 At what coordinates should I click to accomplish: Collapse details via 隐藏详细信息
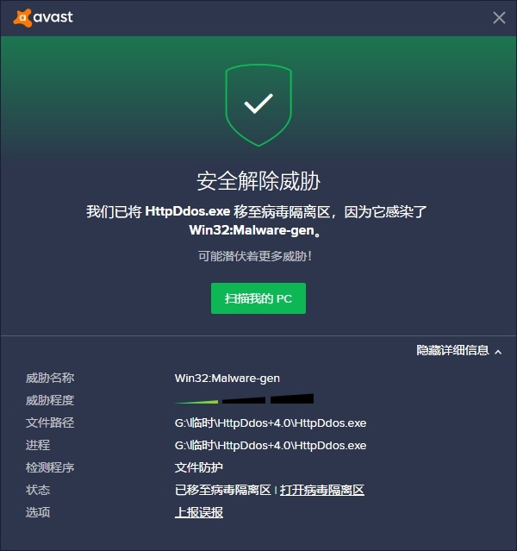pyautogui.click(x=452, y=350)
